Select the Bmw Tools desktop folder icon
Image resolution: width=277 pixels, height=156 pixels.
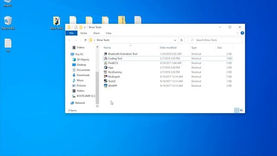pyautogui.click(x=57, y=21)
